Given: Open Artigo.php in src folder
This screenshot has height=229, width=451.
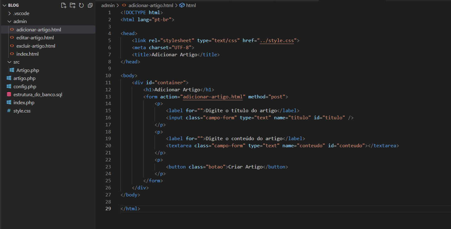Looking at the screenshot, I should pos(28,70).
